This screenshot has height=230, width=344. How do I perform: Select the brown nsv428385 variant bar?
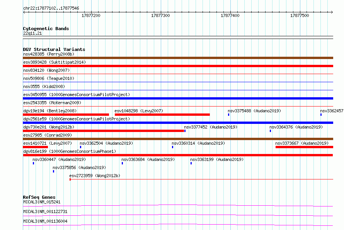click(178, 58)
